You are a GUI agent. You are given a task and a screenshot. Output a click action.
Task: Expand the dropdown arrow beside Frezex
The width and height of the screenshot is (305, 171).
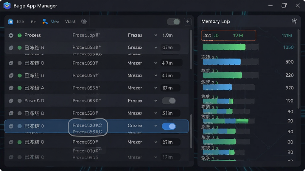click(155, 101)
